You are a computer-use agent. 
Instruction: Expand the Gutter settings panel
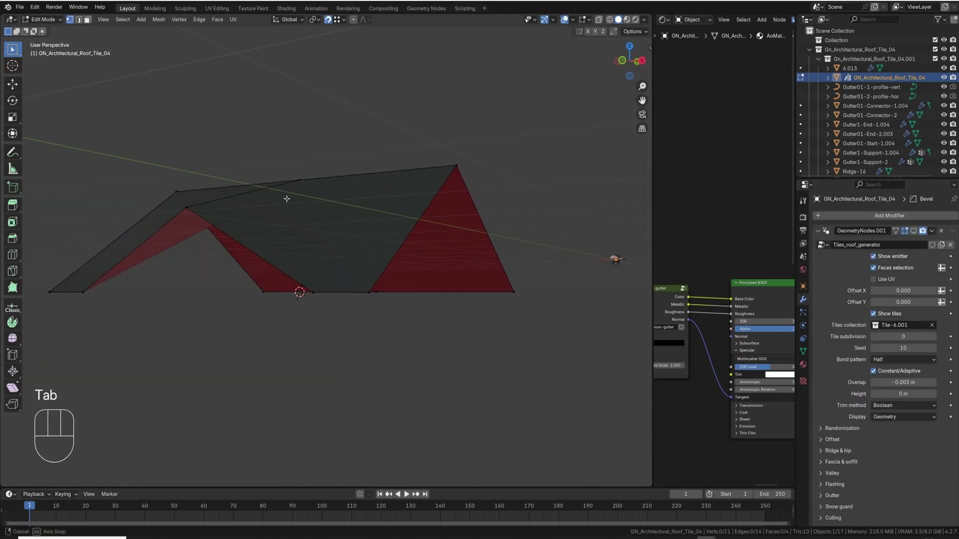(x=832, y=495)
